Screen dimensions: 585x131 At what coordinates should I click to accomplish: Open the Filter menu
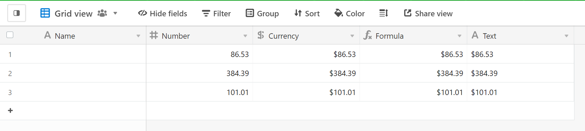[216, 14]
